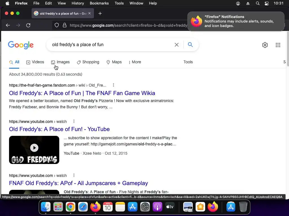Click the Firefox back arrow button

tap(8, 25)
